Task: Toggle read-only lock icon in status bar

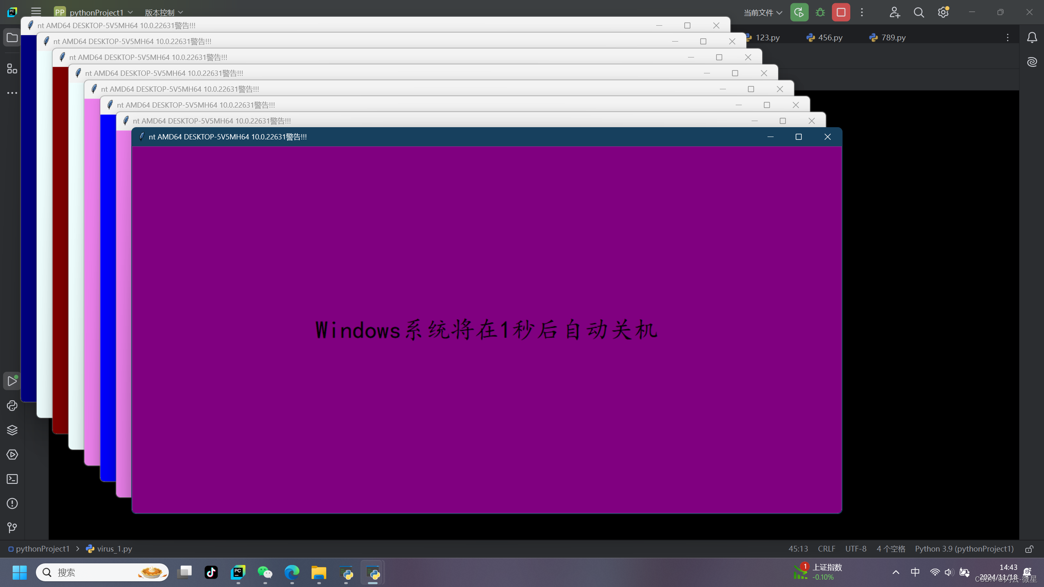Action: (1029, 549)
